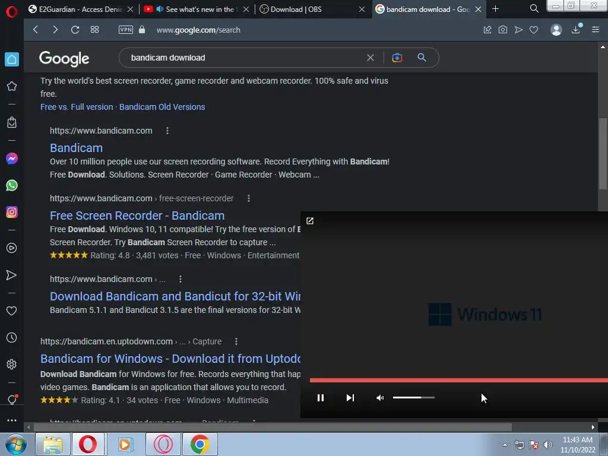Open Windows Start button
Screen dimensions: 608x456
[16, 444]
